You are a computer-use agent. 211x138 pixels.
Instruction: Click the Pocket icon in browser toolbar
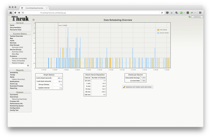click(167, 12)
